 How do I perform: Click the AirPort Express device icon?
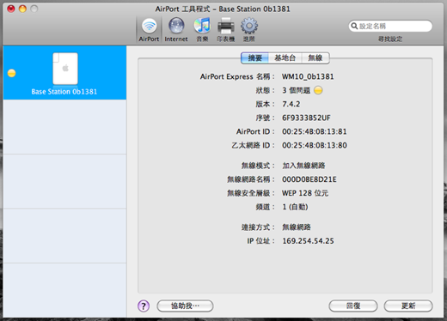65,69
